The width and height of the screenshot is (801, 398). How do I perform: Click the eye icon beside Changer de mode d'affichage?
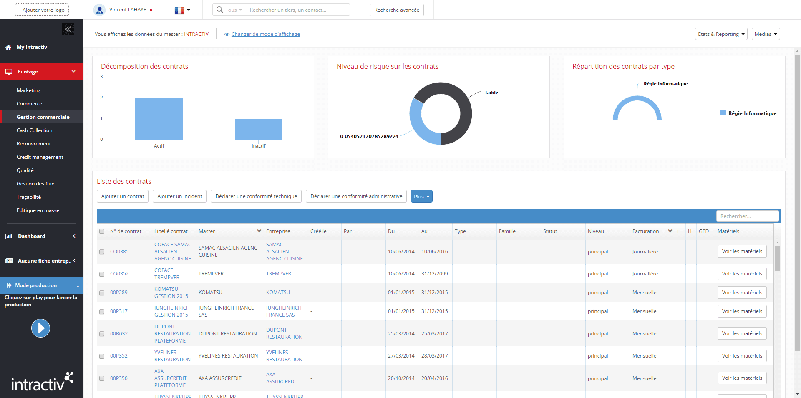[227, 34]
